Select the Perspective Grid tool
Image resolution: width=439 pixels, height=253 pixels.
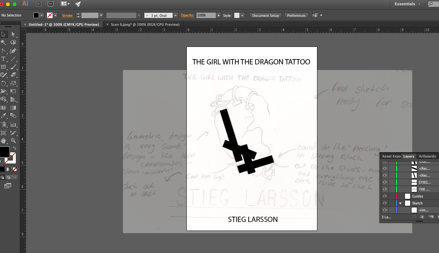click(x=13, y=99)
